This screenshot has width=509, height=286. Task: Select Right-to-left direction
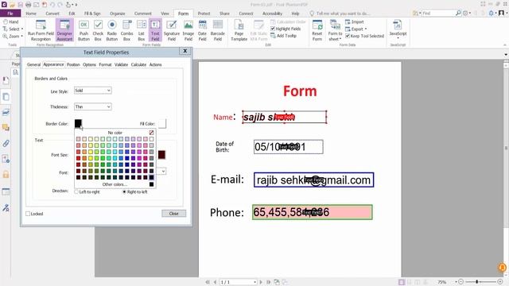tap(124, 192)
